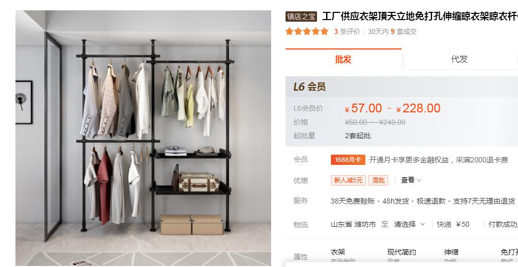Click the 新人减5元 coupon tag
Viewport: 518px width, 267px height.
click(x=348, y=180)
